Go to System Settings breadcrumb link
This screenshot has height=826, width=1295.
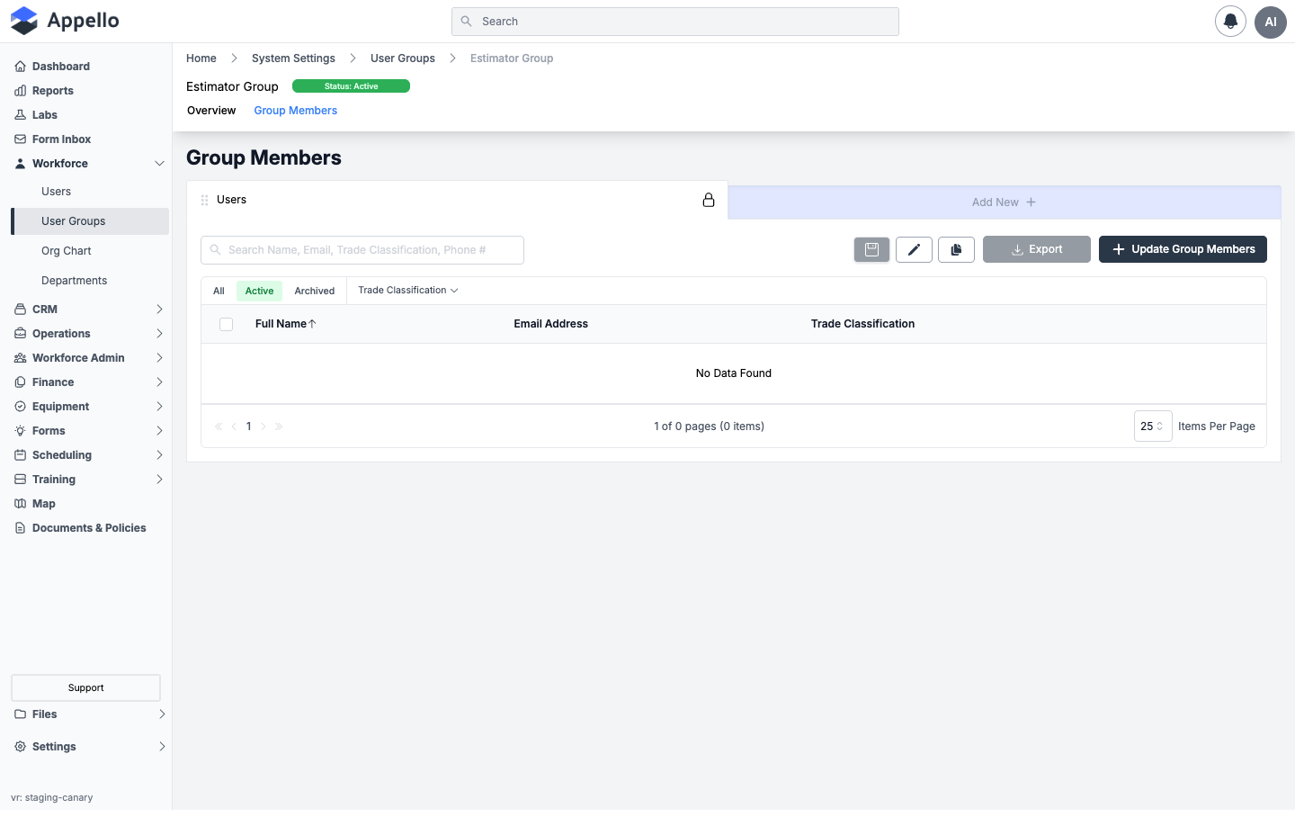[x=293, y=58]
